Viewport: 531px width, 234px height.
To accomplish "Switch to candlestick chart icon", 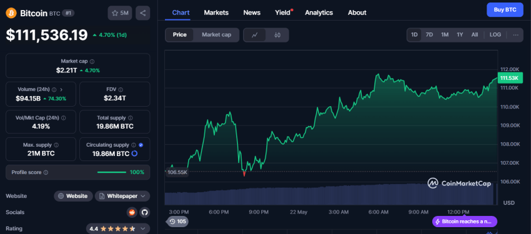I will [x=277, y=35].
